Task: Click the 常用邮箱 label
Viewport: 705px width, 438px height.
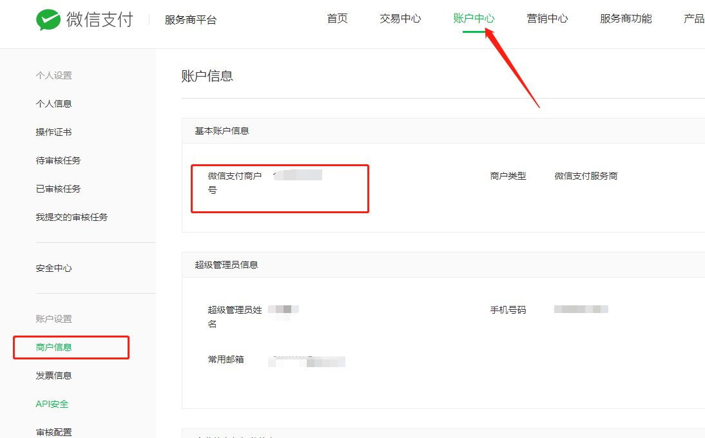Action: pyautogui.click(x=226, y=359)
